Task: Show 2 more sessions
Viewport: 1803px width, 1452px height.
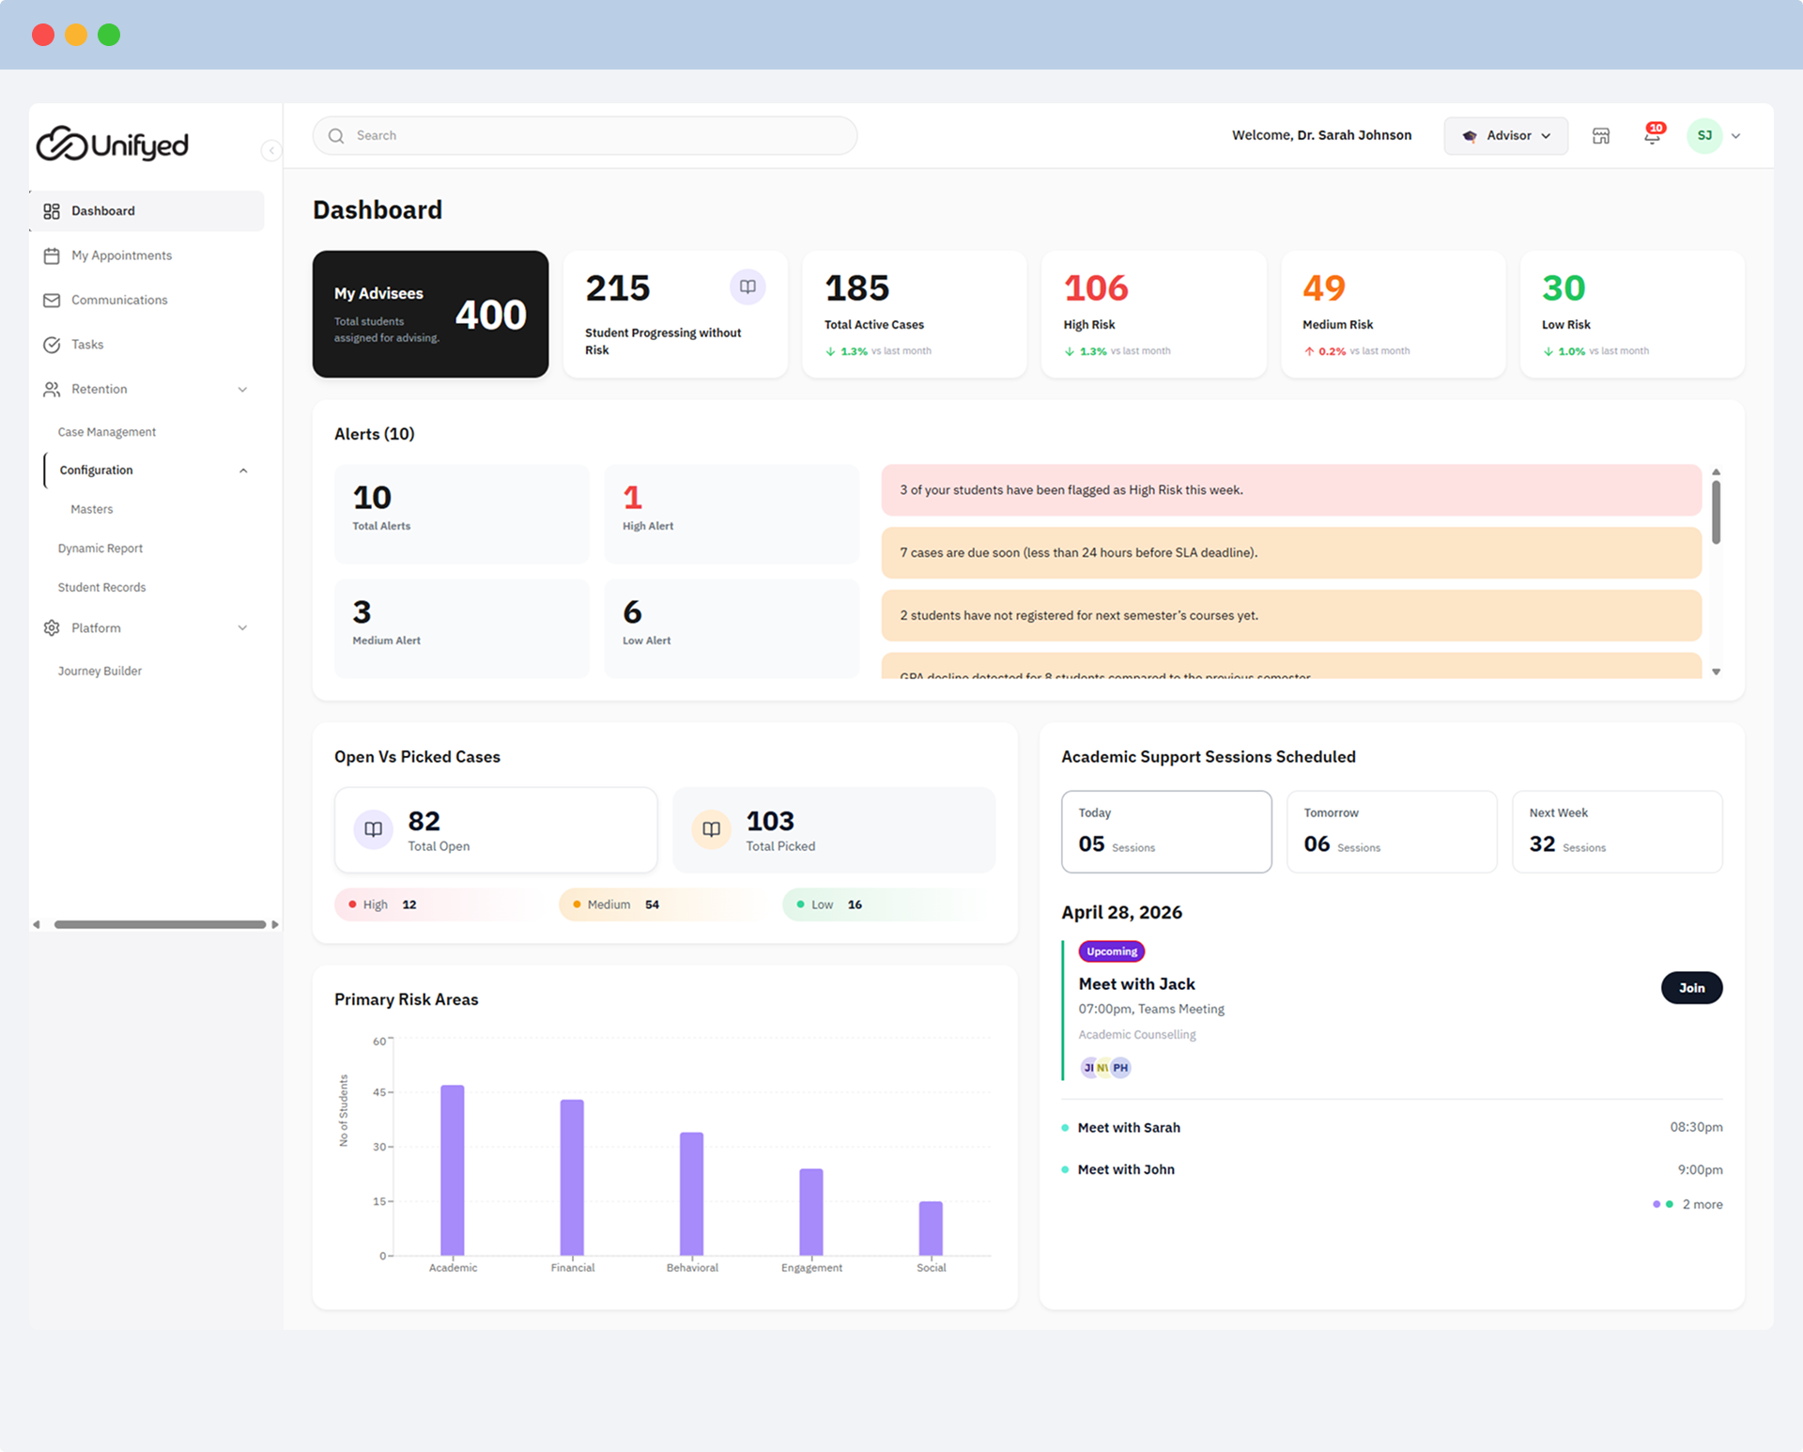Action: click(1702, 1204)
